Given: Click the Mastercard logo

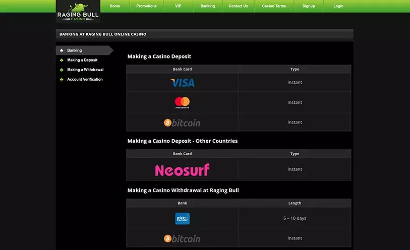Looking at the screenshot, I should 182,102.
